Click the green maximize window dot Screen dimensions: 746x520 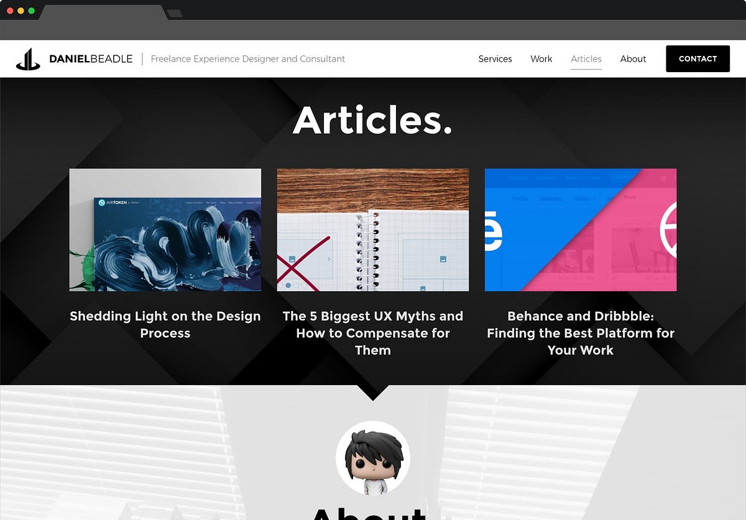32,11
